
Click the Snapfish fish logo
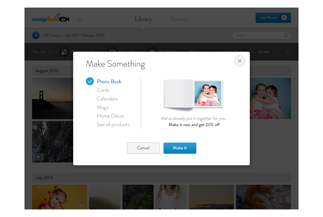point(63,19)
